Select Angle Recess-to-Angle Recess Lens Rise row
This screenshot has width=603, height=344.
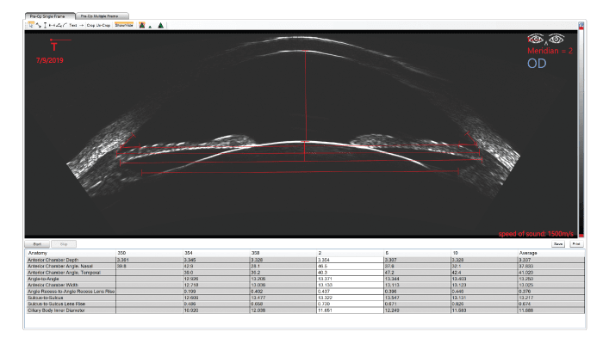click(x=71, y=292)
